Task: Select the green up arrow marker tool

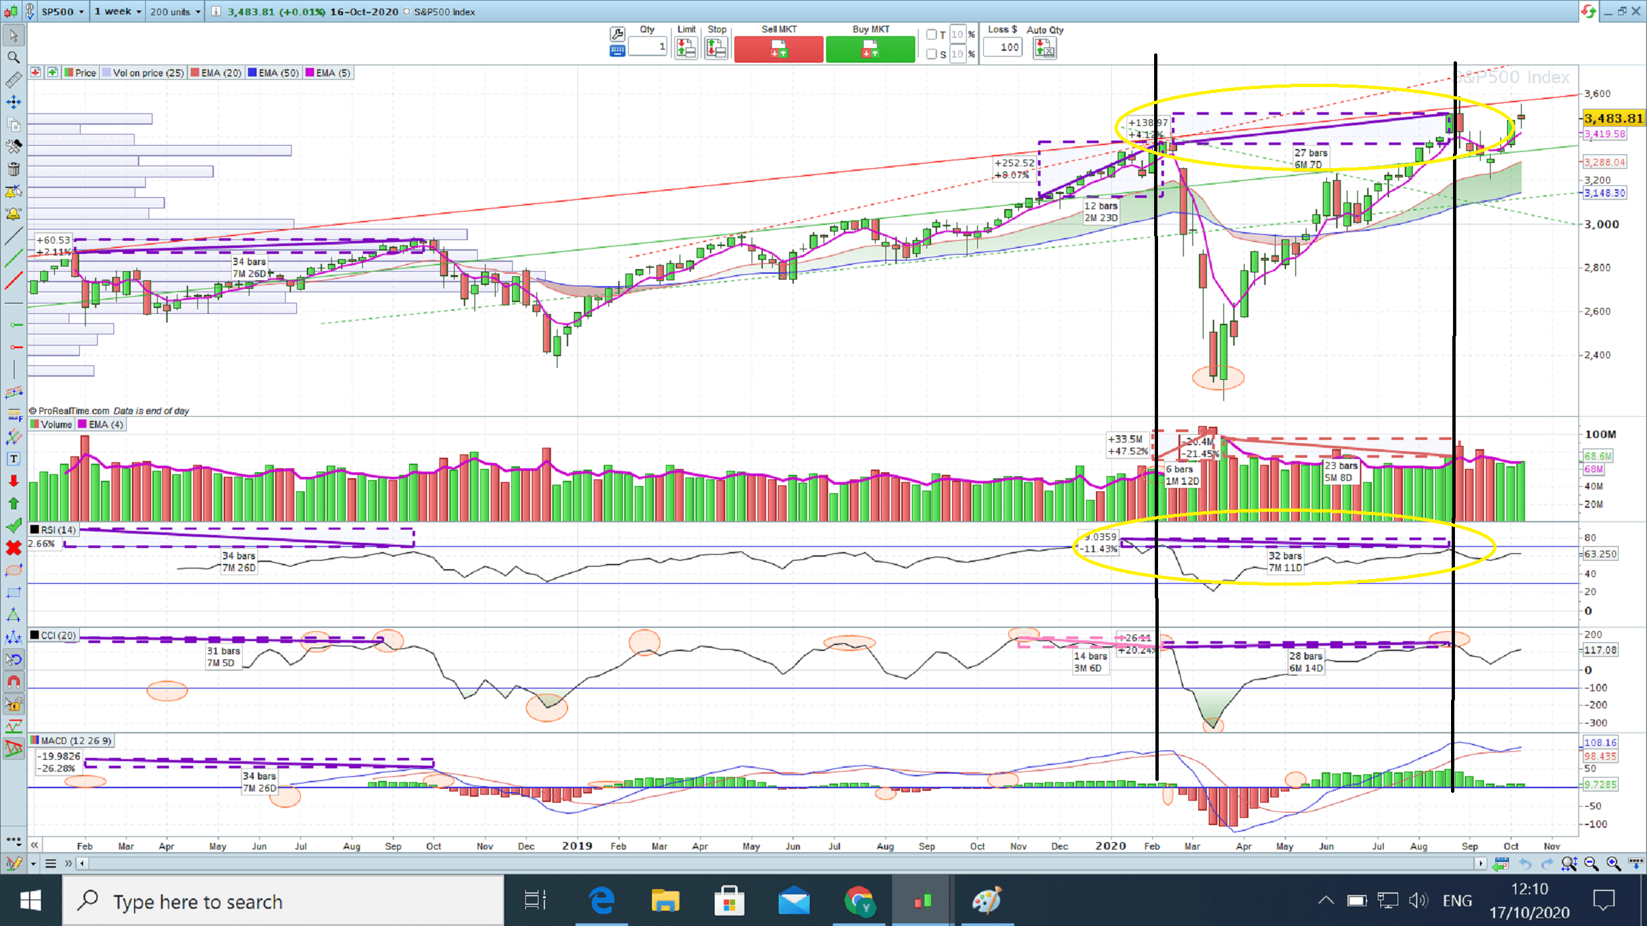Action: pyautogui.click(x=13, y=503)
